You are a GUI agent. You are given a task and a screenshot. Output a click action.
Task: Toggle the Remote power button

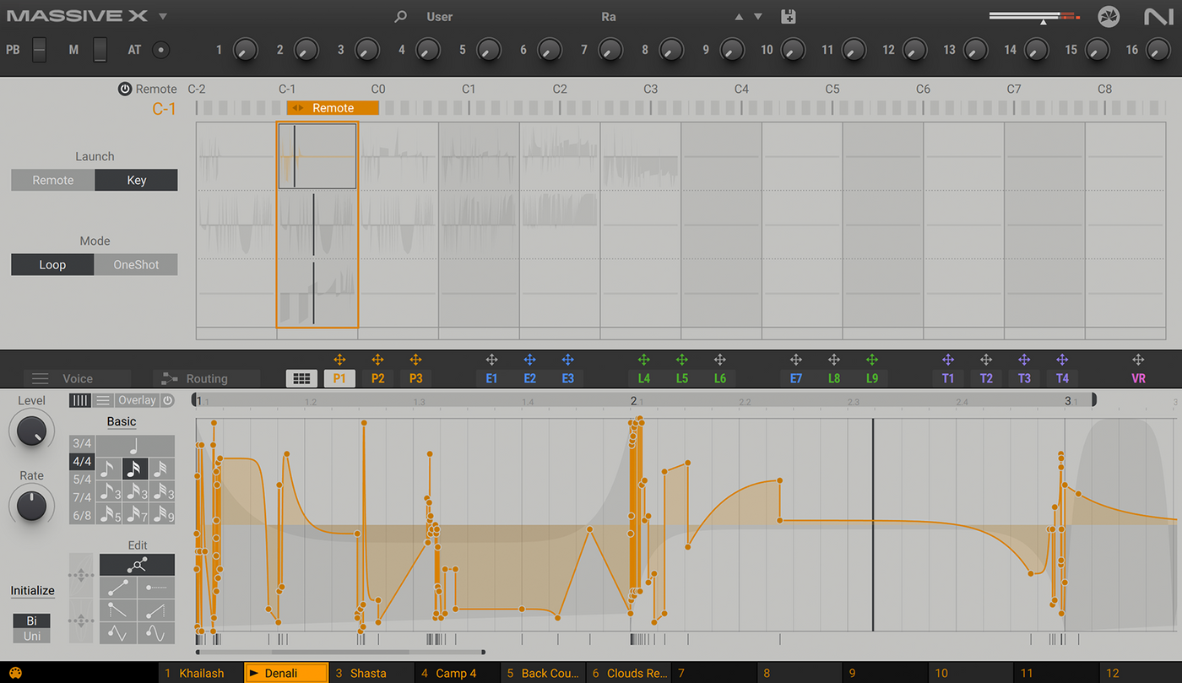[125, 89]
